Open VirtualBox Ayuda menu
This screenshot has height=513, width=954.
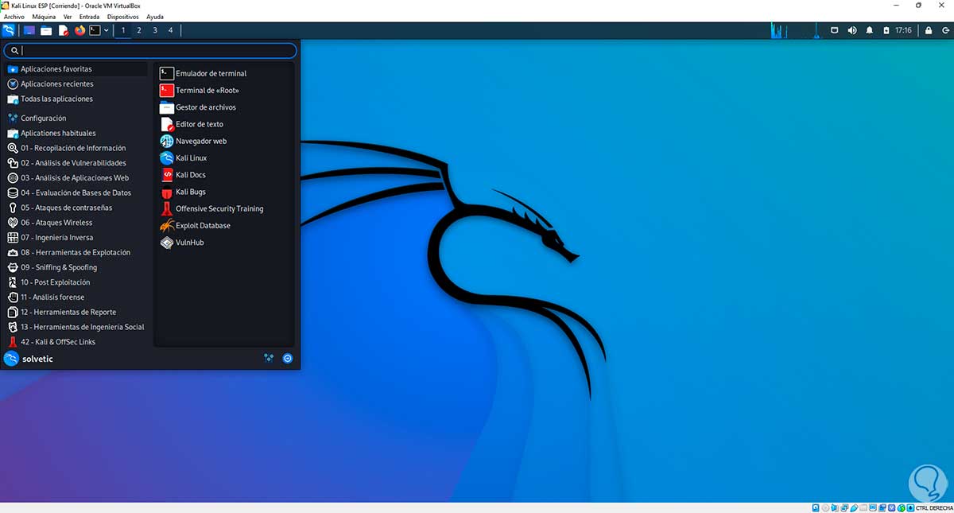[155, 17]
